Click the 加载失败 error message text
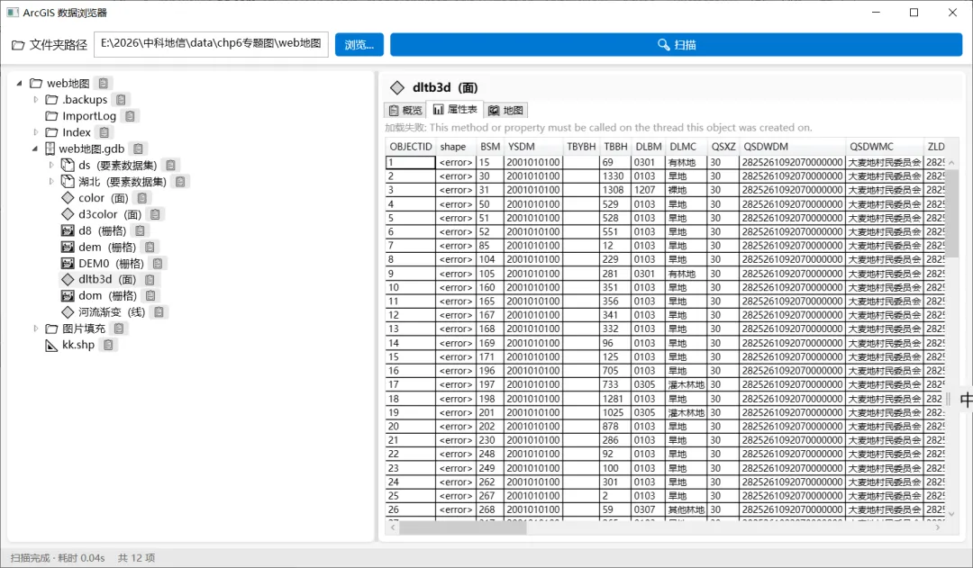Screen dimensions: 973x568 [598, 128]
